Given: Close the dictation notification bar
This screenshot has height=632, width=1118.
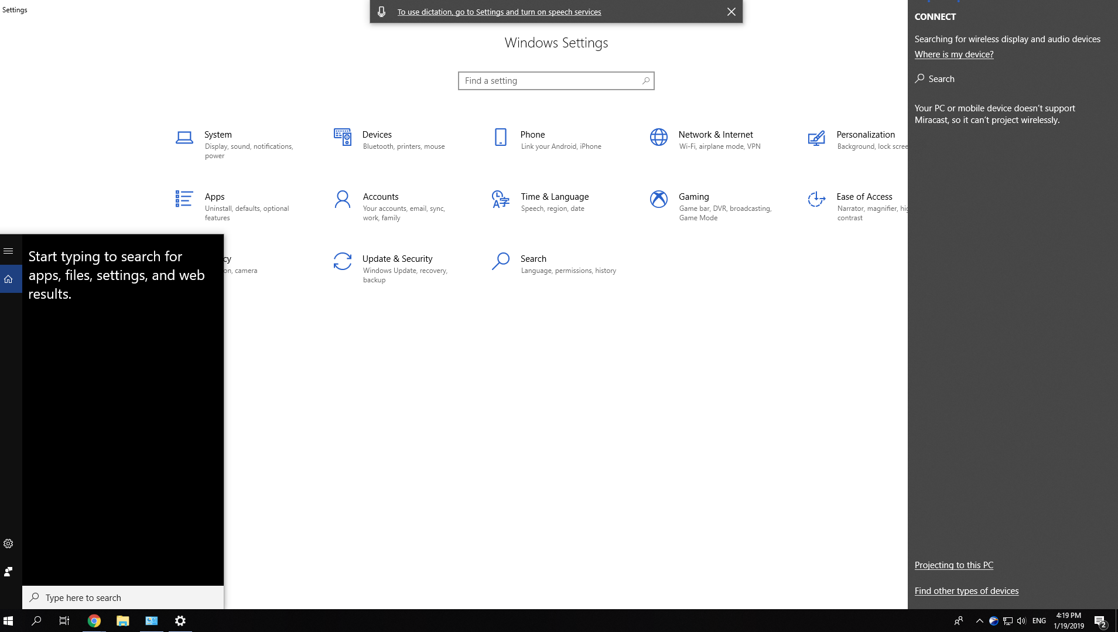Looking at the screenshot, I should point(731,12).
